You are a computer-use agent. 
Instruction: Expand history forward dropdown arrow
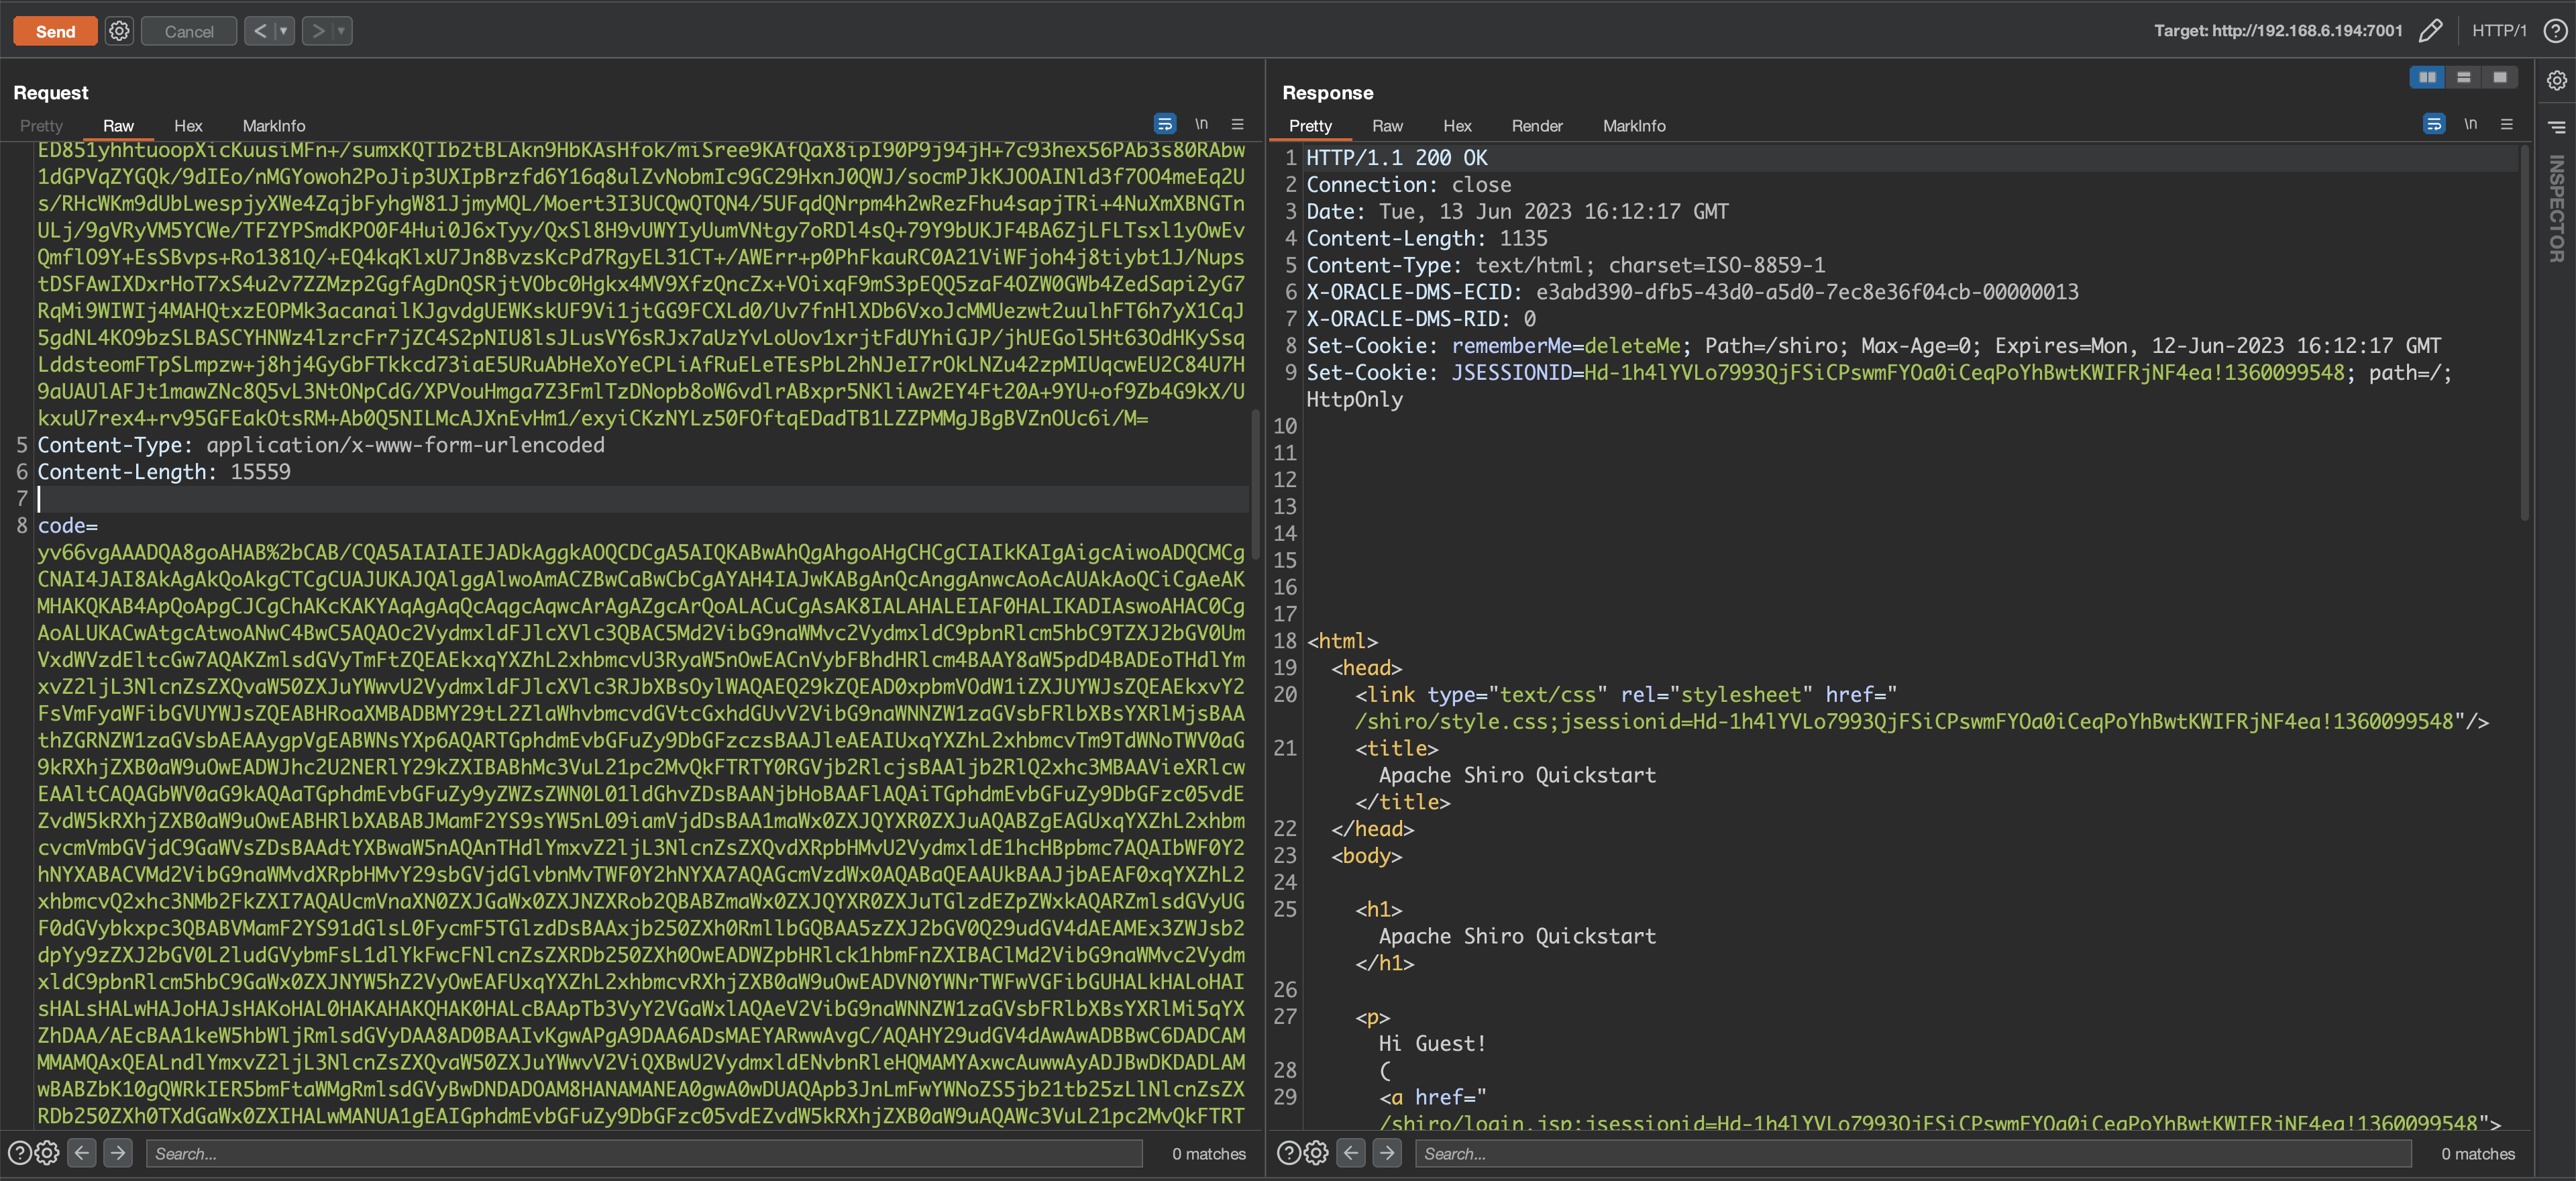(x=341, y=31)
